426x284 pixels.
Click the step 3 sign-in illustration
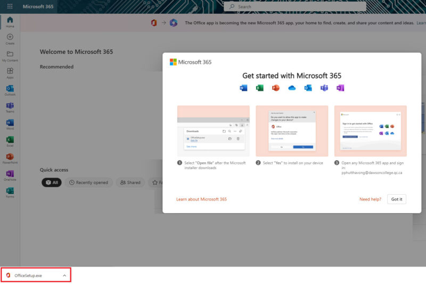coord(370,131)
